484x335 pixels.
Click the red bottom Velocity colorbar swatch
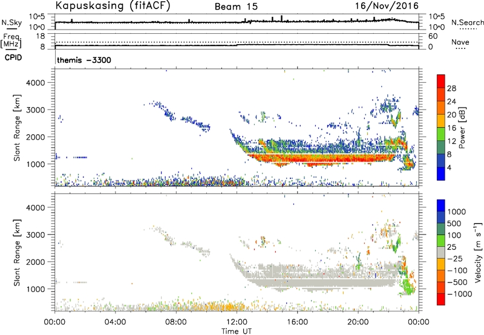[441, 299]
